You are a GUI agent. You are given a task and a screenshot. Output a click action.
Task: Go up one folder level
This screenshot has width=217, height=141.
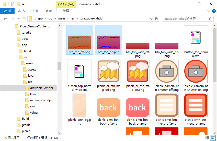pos(24,19)
